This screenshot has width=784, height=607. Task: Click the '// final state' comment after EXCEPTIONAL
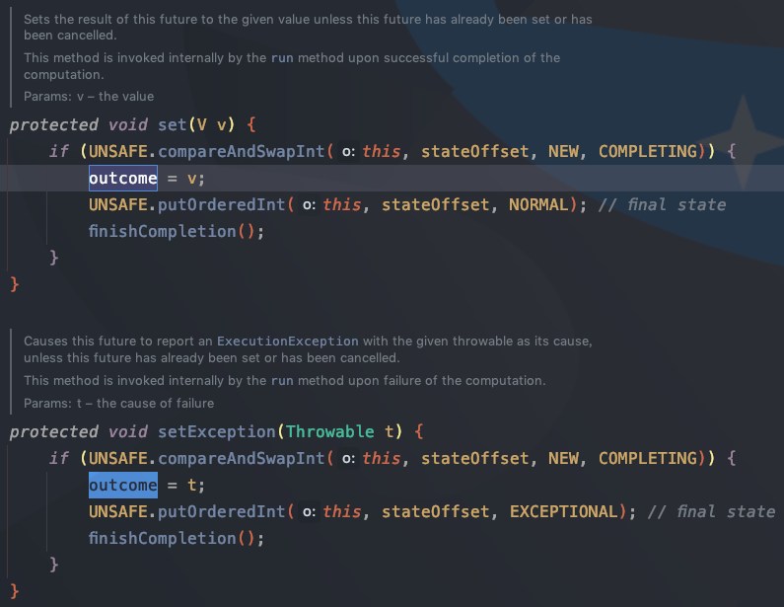coord(711,511)
